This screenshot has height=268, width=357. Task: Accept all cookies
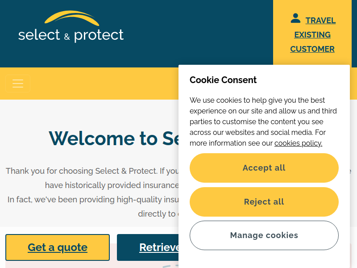[264, 168]
